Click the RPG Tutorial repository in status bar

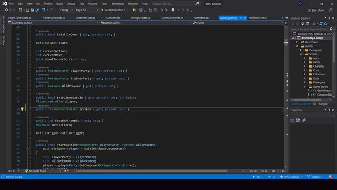tap(291, 177)
